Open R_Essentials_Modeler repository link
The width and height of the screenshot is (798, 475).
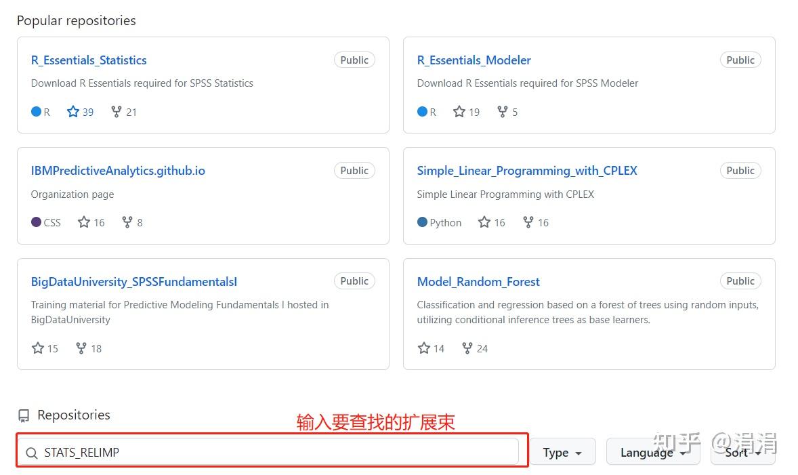474,60
